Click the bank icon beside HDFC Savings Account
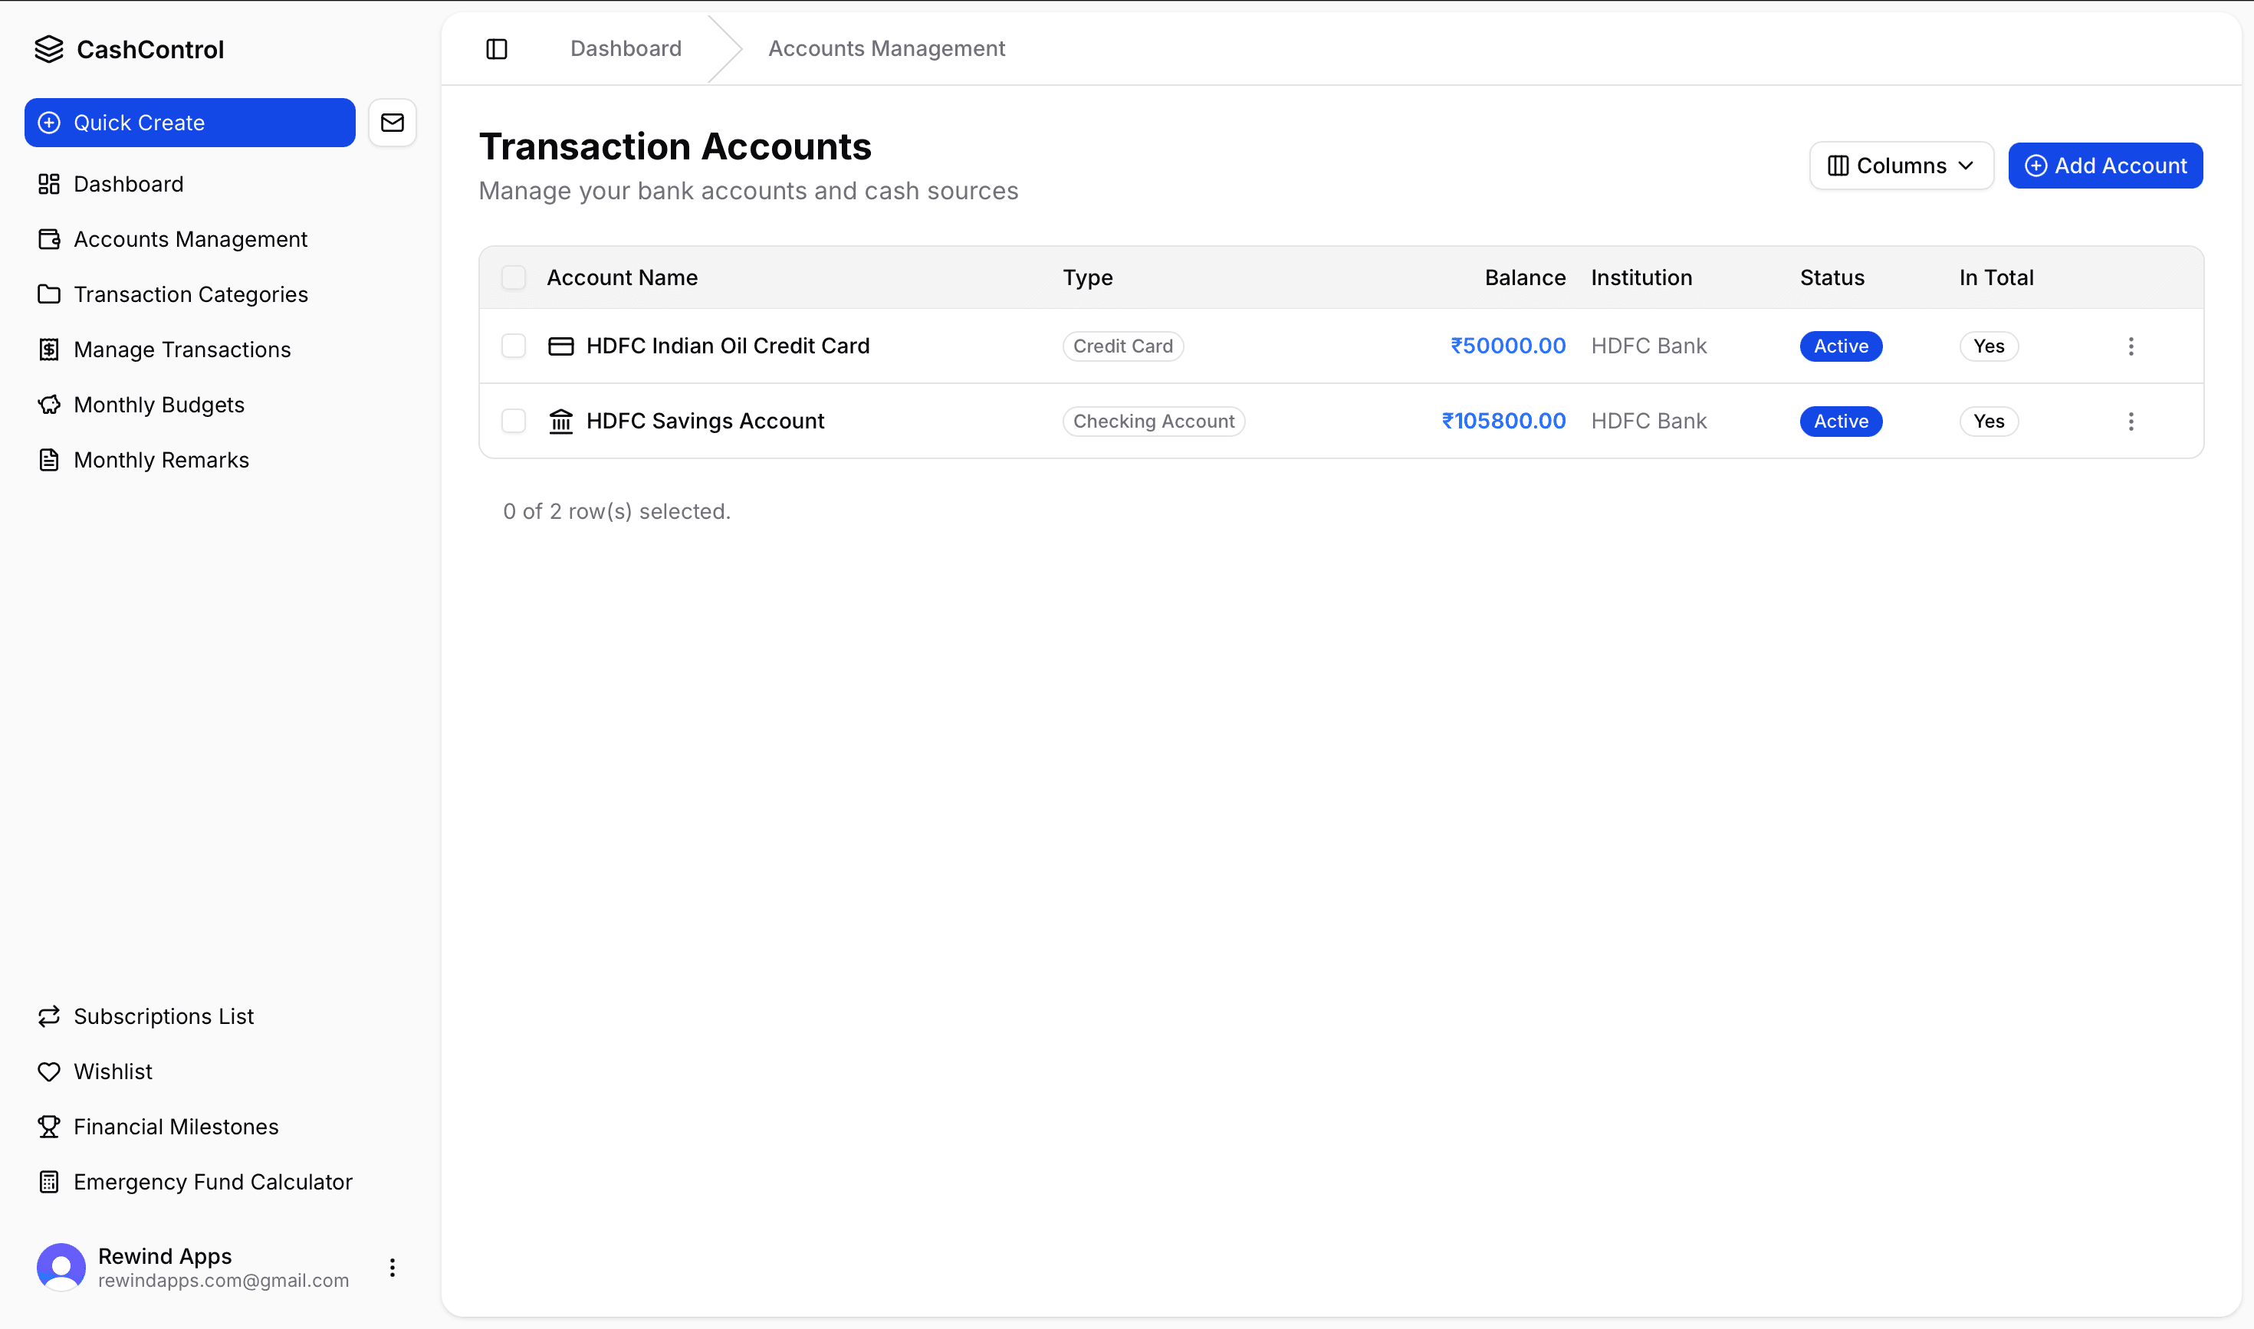The width and height of the screenshot is (2254, 1329). 560,421
